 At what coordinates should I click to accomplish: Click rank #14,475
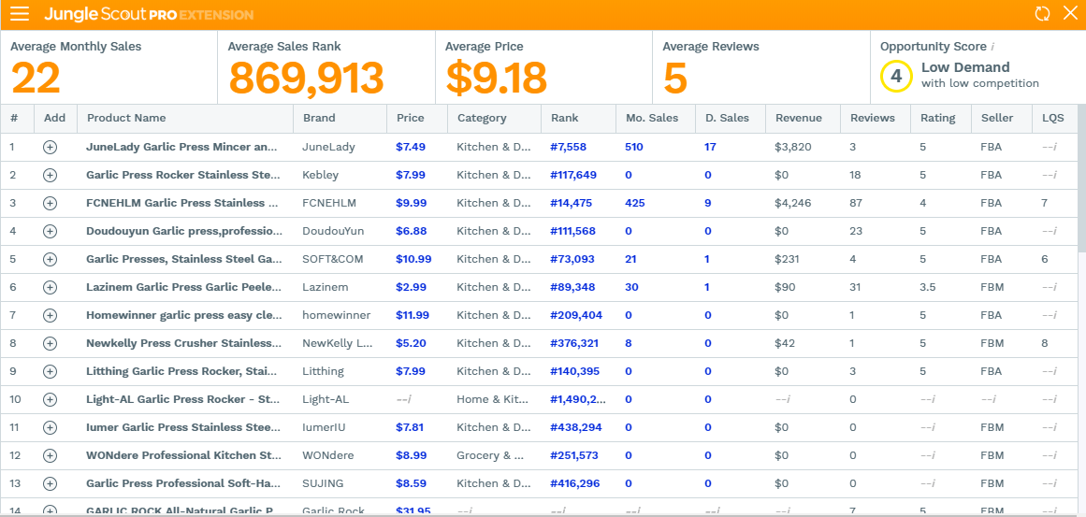pos(571,203)
